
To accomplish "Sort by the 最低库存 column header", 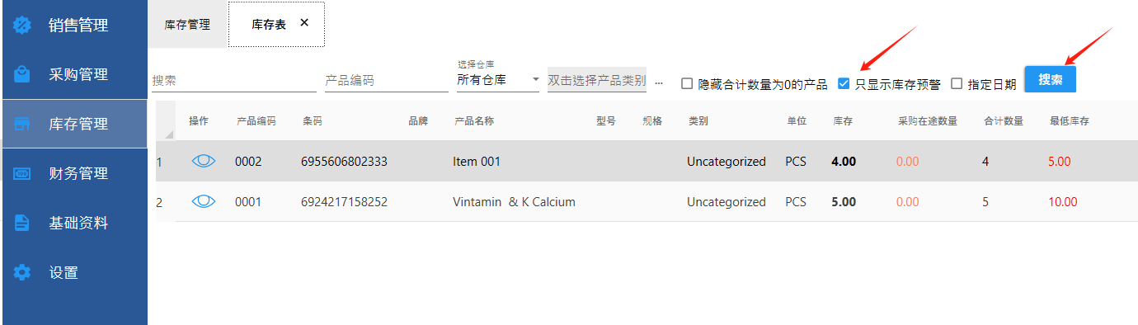I will tap(1070, 121).
